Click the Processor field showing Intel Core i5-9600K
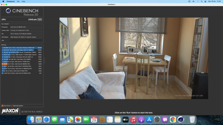223x125 pixels. (x=26, y=27)
